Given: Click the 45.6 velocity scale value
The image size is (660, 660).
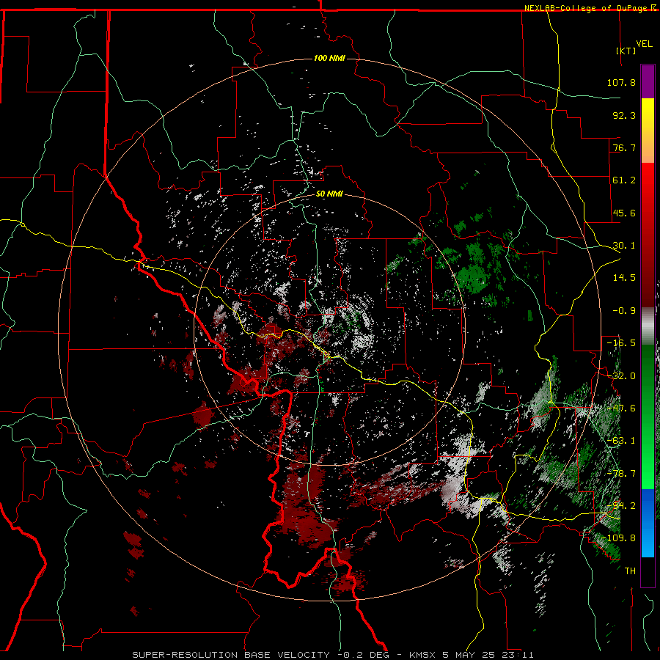Looking at the screenshot, I should click(x=624, y=213).
